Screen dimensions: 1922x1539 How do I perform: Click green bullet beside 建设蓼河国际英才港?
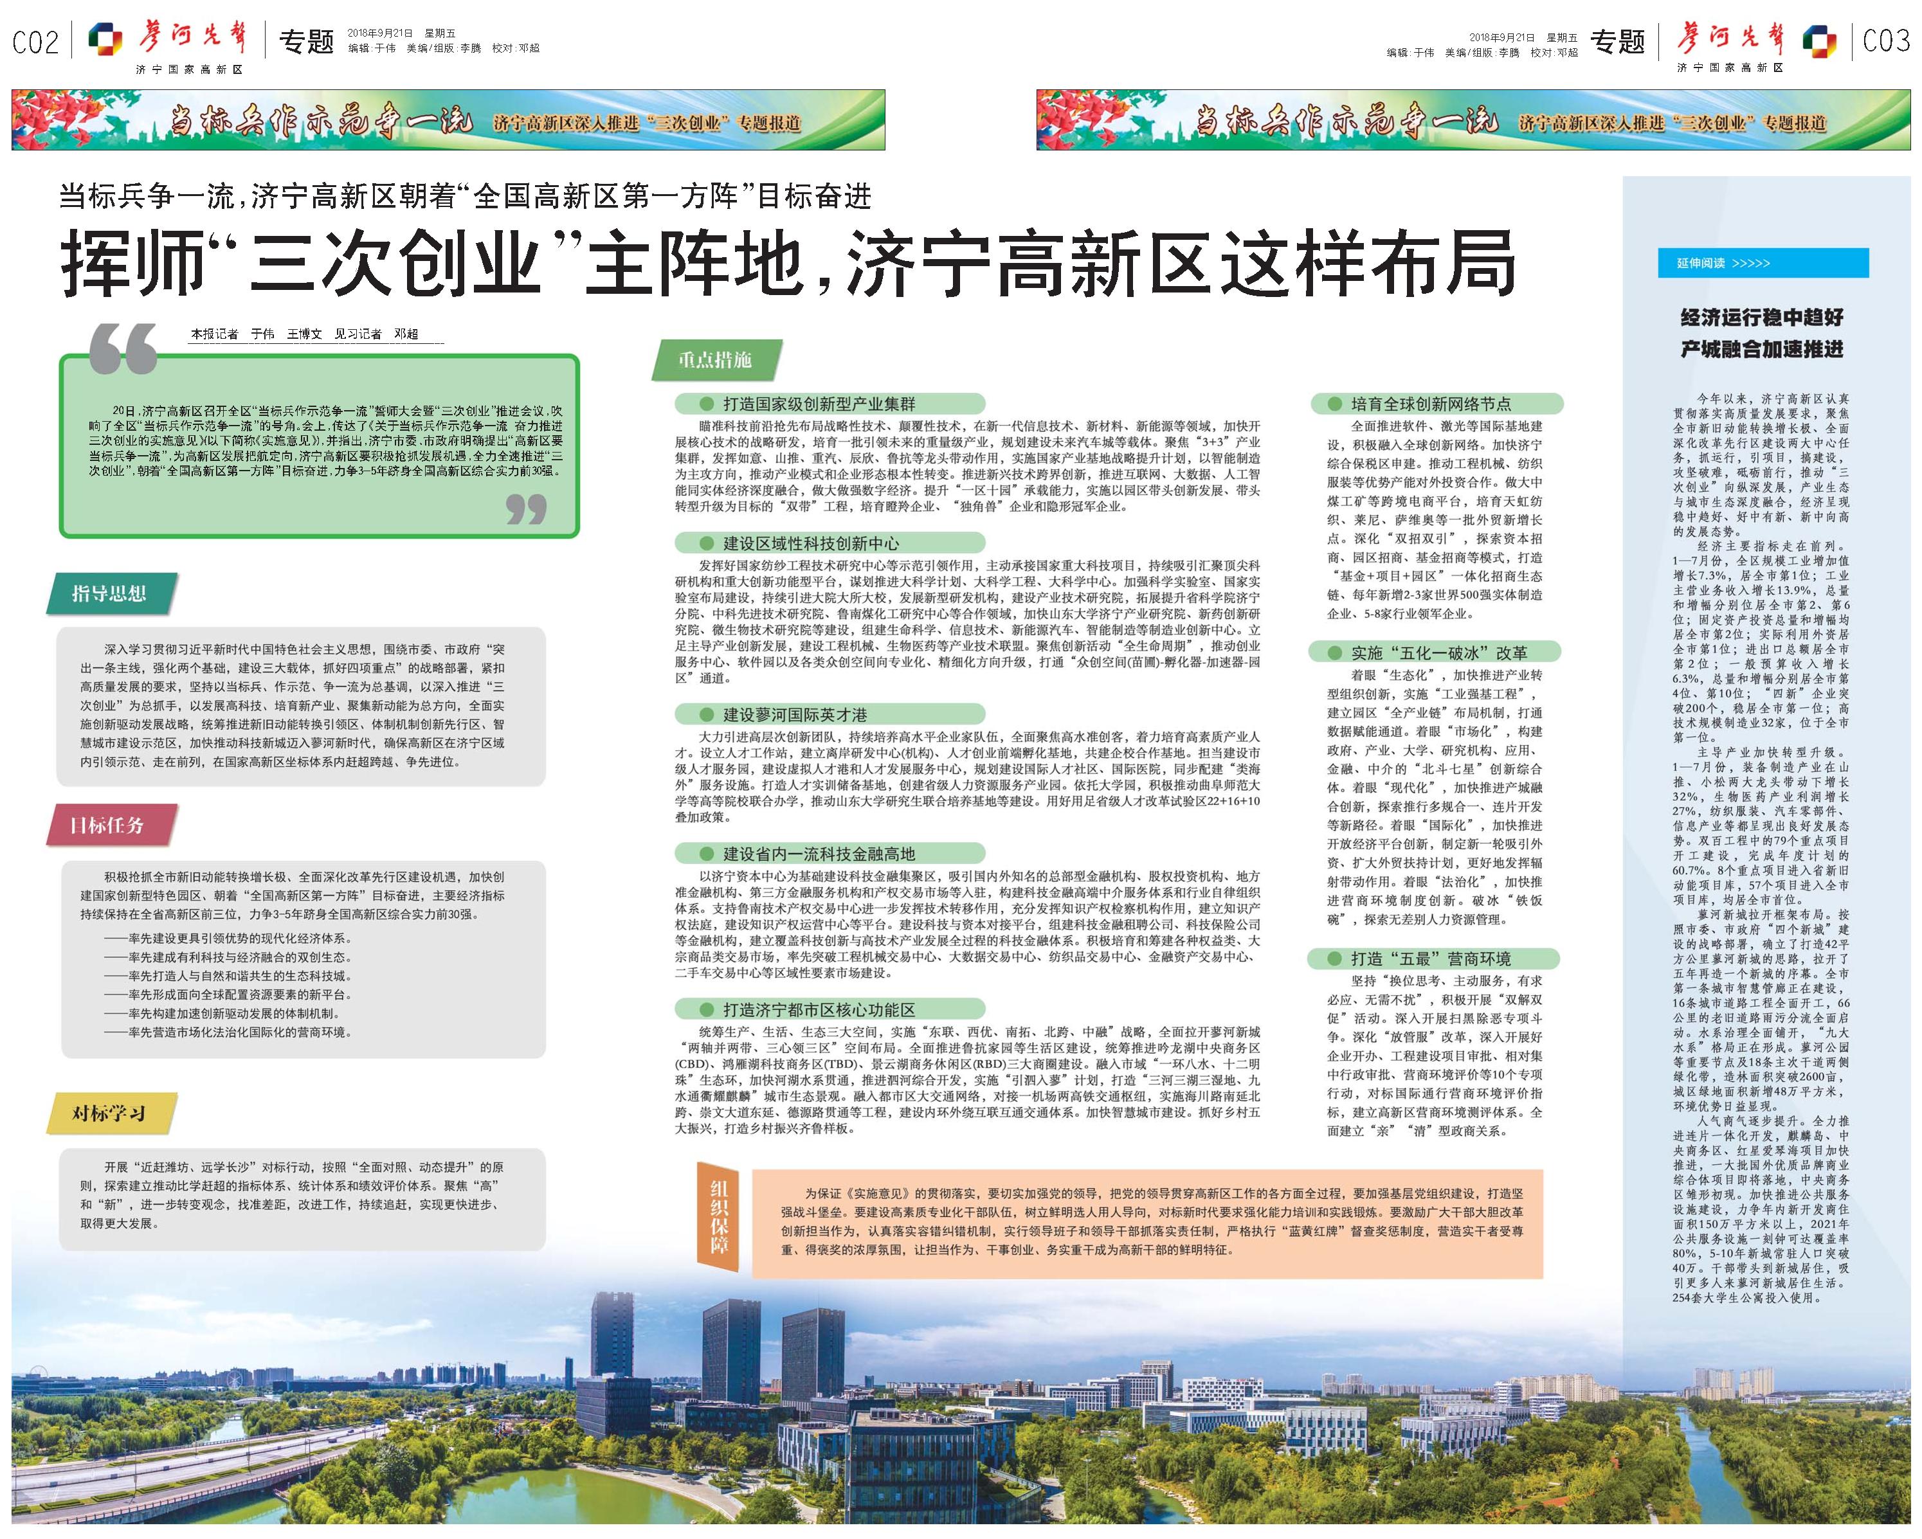(x=707, y=714)
